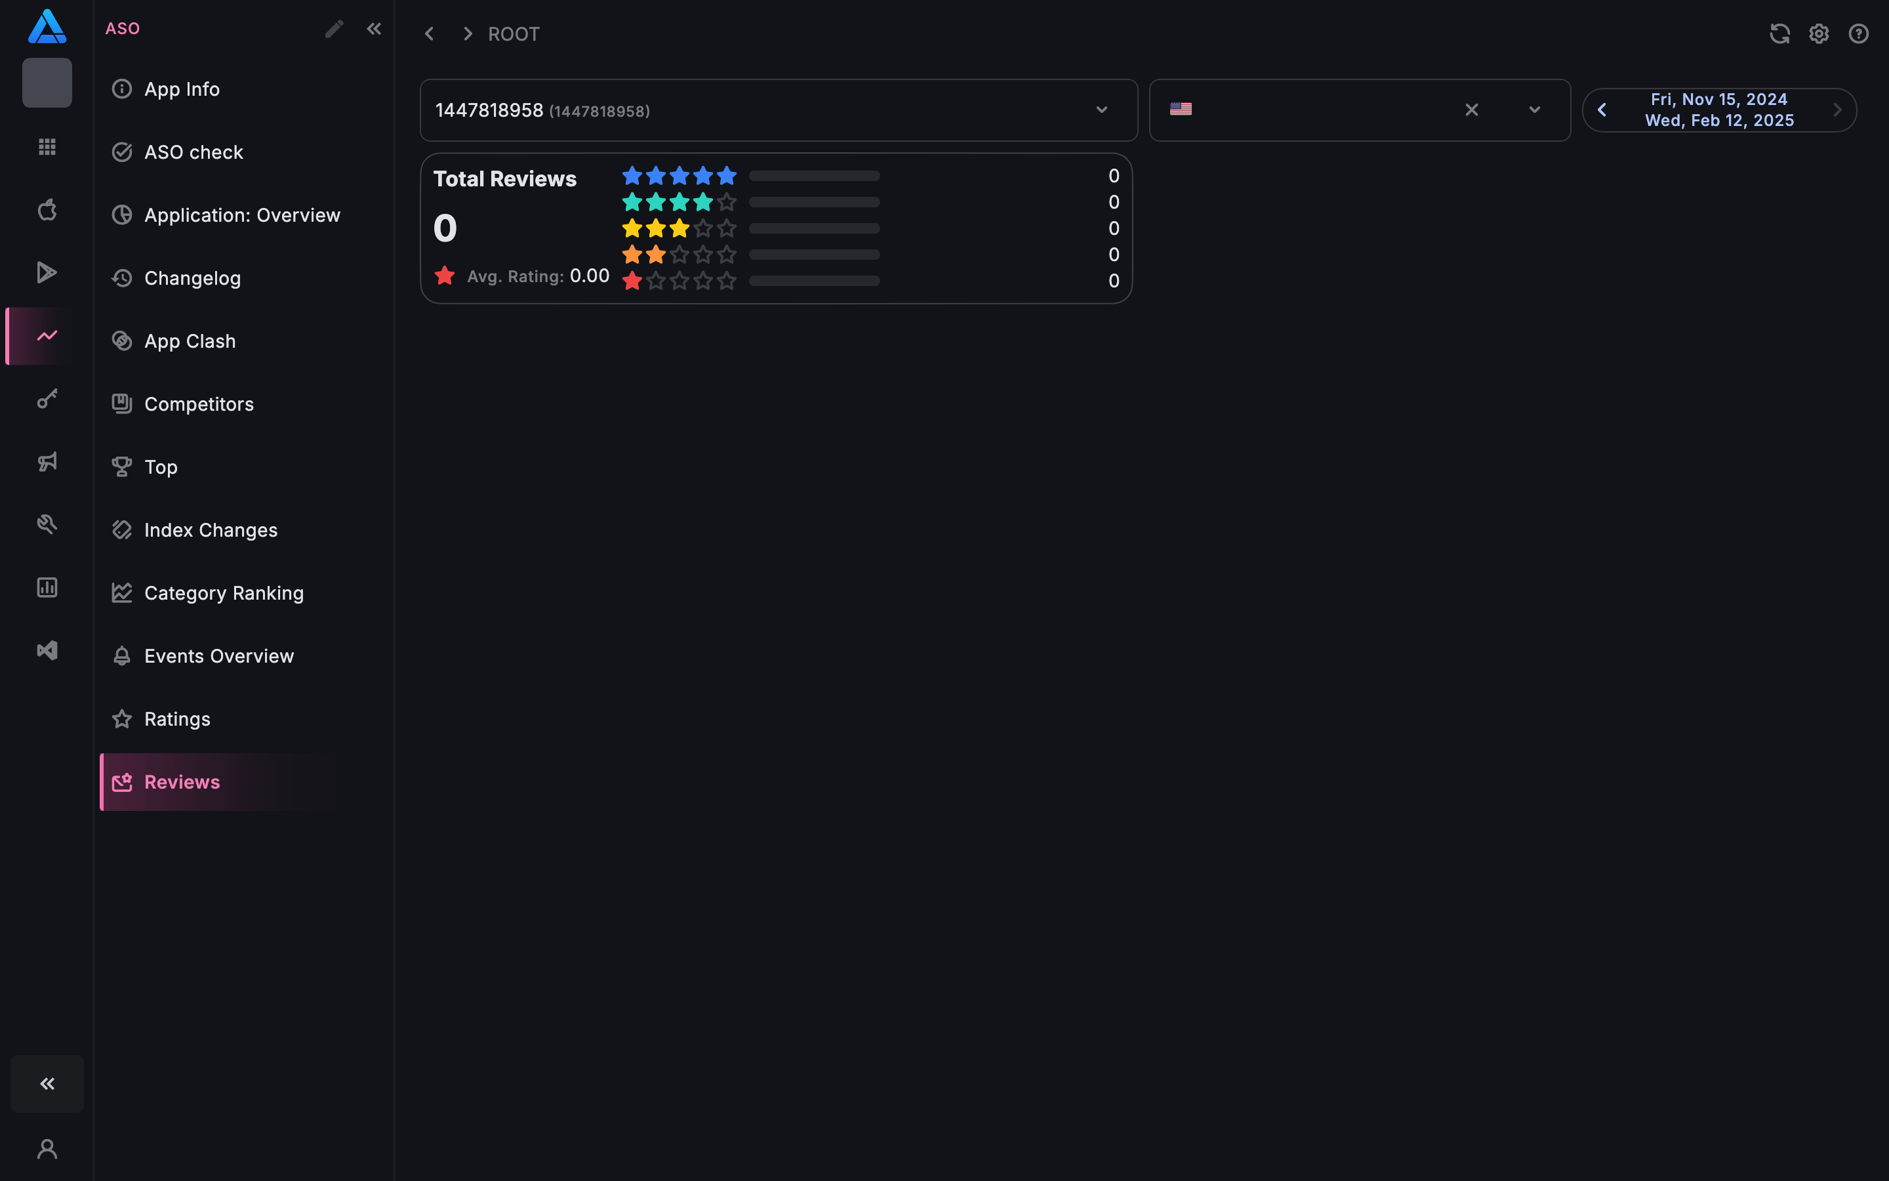Open Changelog menu item
Viewport: 1889px width, 1181px height.
243,278
